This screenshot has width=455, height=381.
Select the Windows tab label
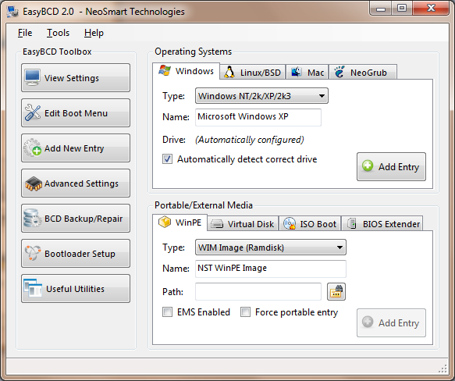coord(194,71)
